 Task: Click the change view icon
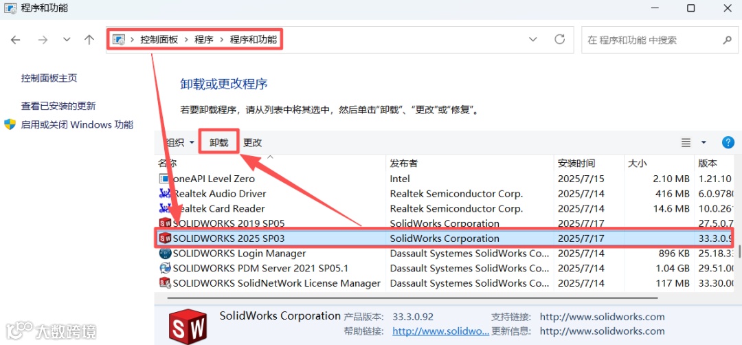[x=685, y=142]
